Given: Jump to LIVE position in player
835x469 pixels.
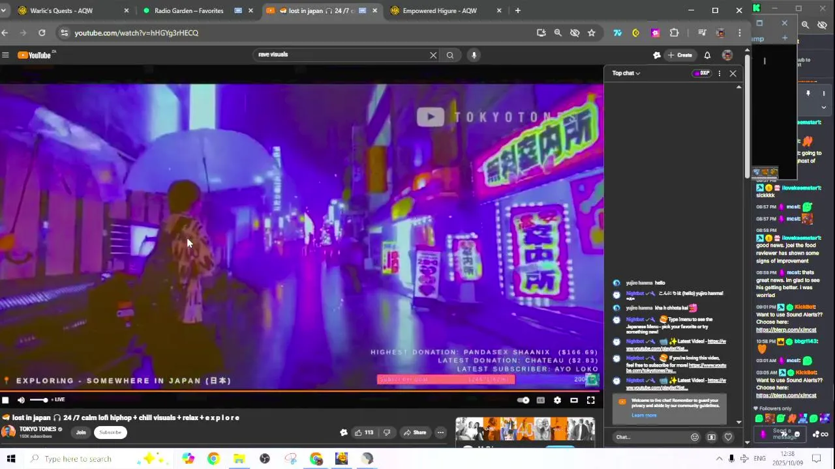Looking at the screenshot, I should 58,400.
